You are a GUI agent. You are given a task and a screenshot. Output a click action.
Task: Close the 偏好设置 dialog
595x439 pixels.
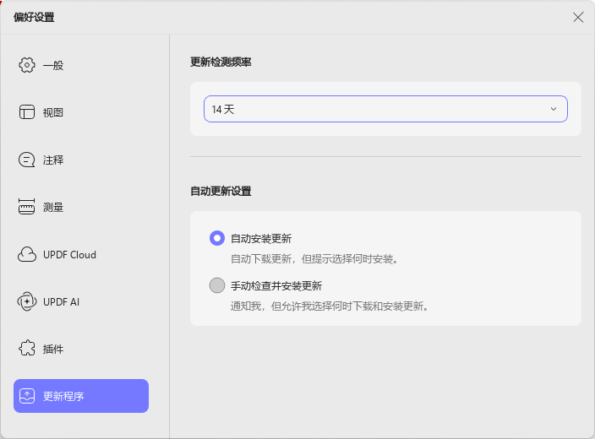coord(578,17)
